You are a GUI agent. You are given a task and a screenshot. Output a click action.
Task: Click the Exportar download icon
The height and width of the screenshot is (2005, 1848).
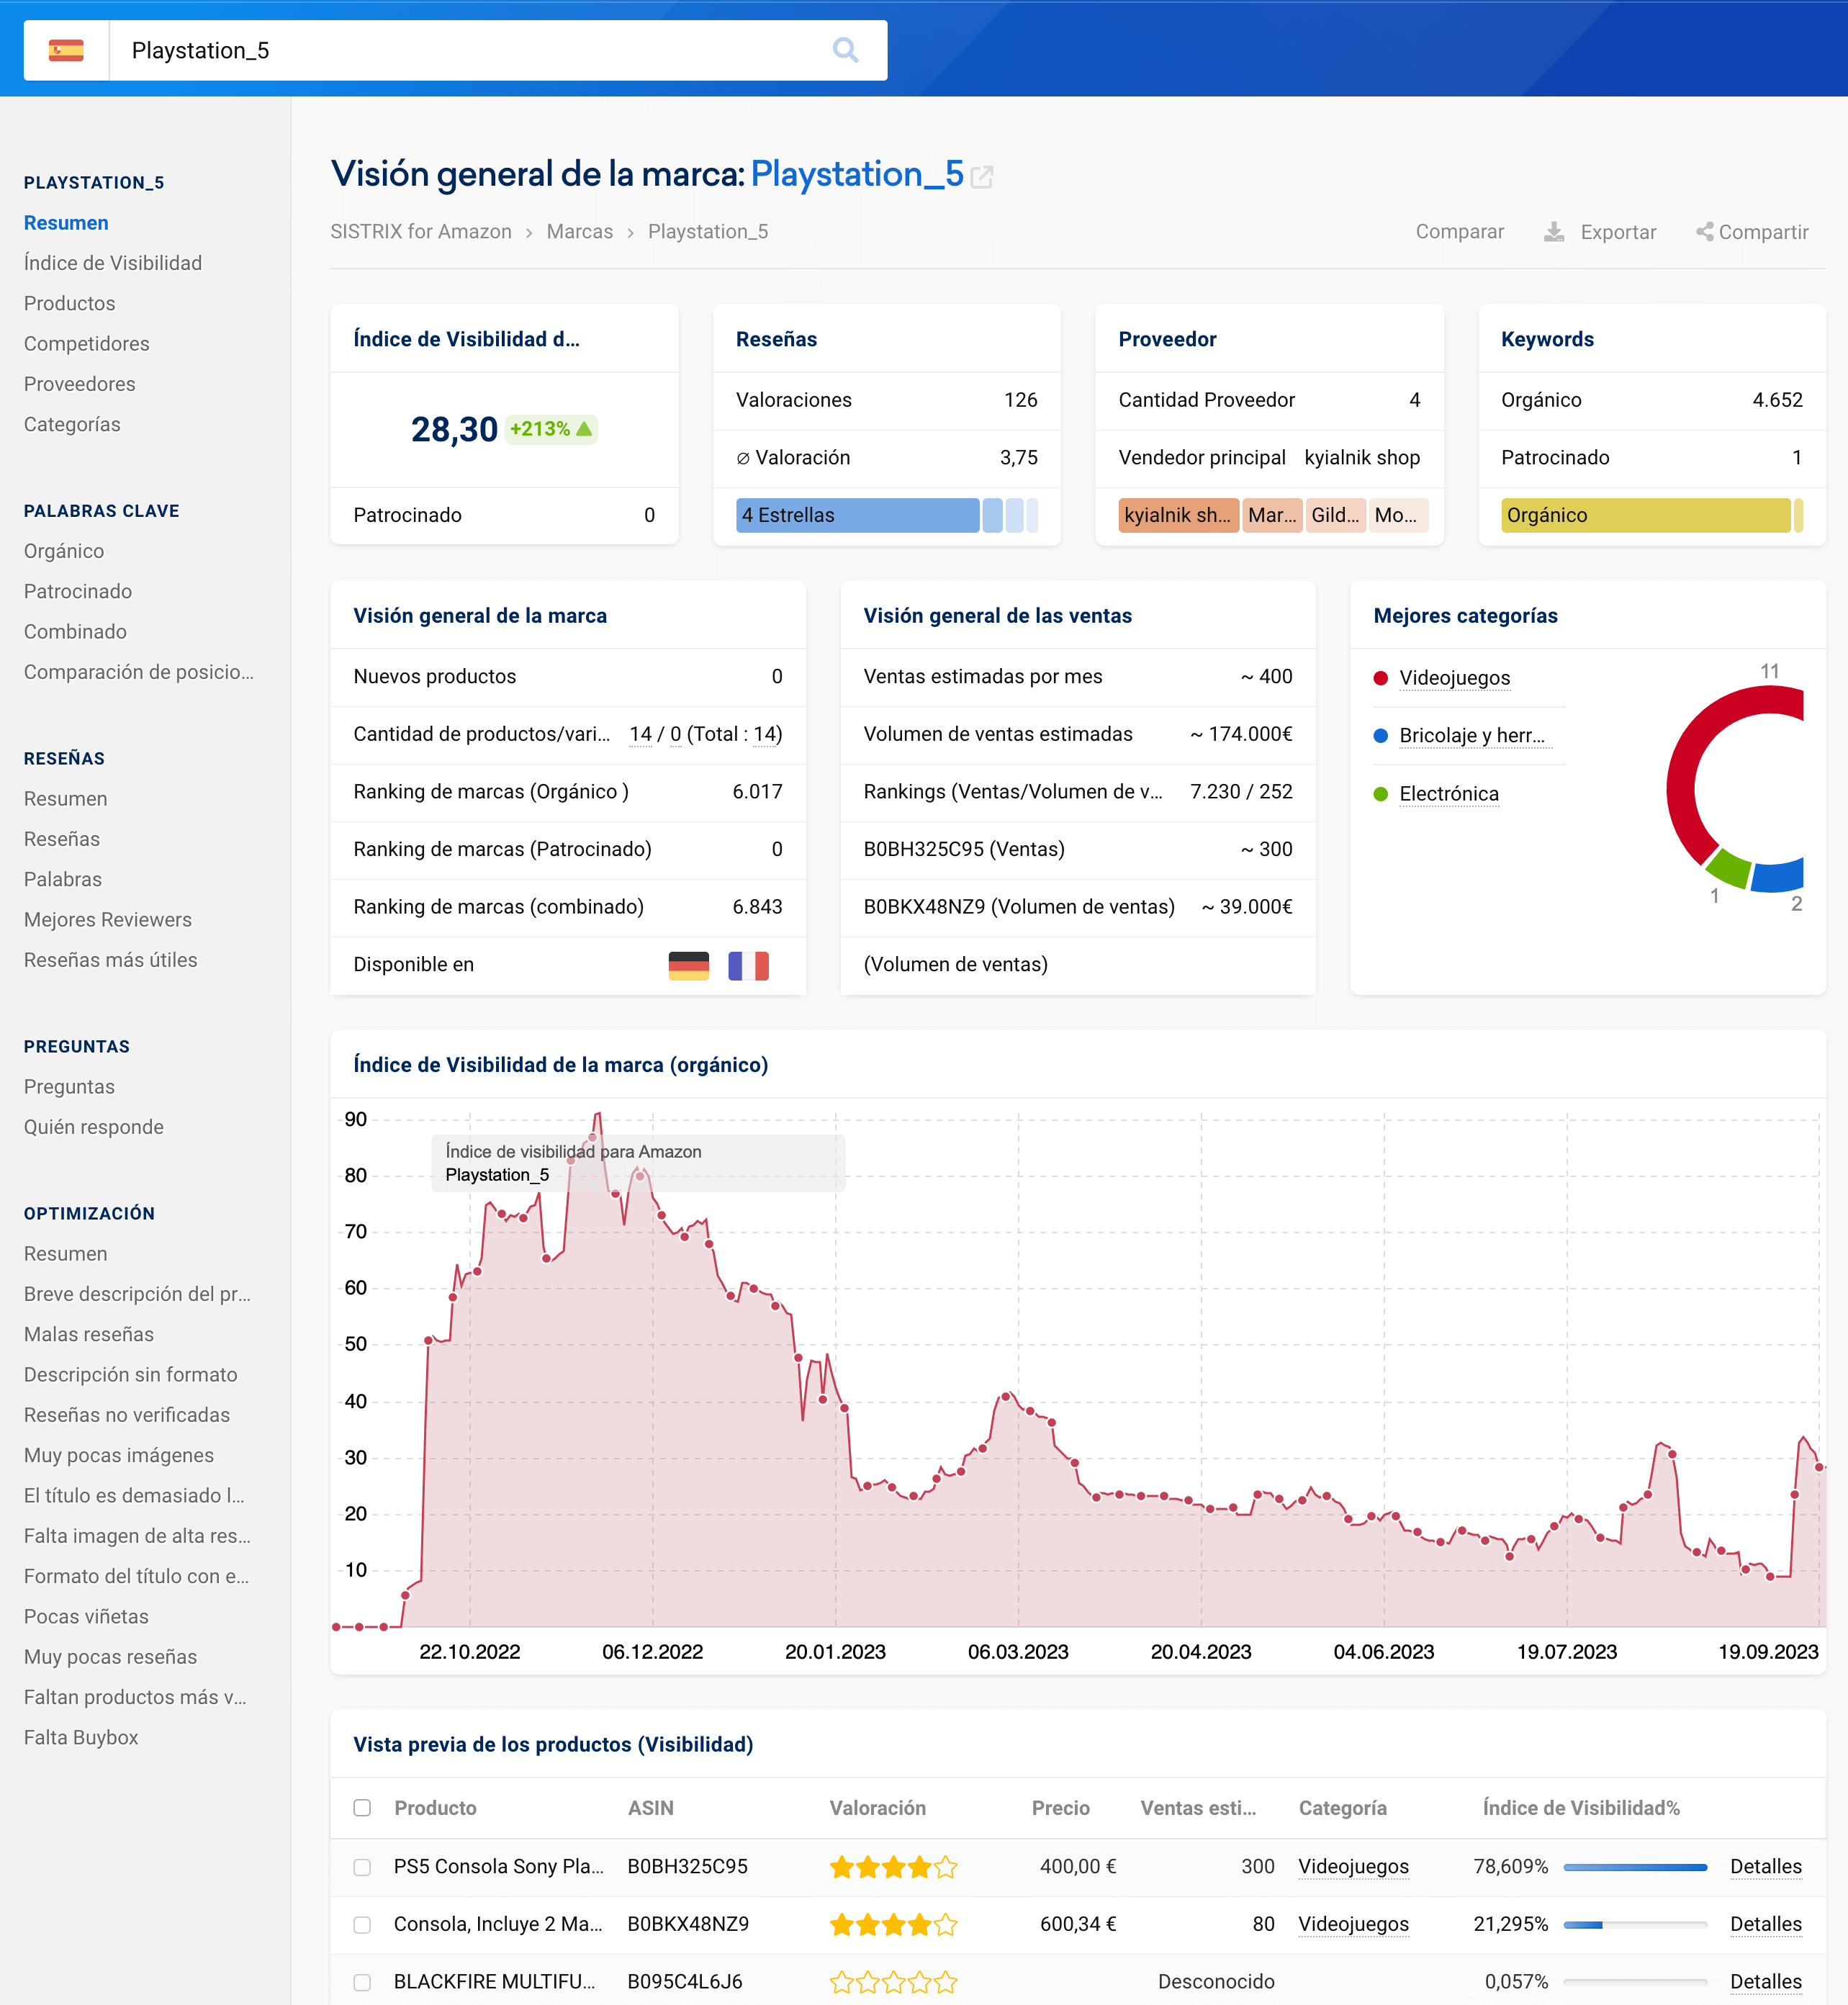1554,232
